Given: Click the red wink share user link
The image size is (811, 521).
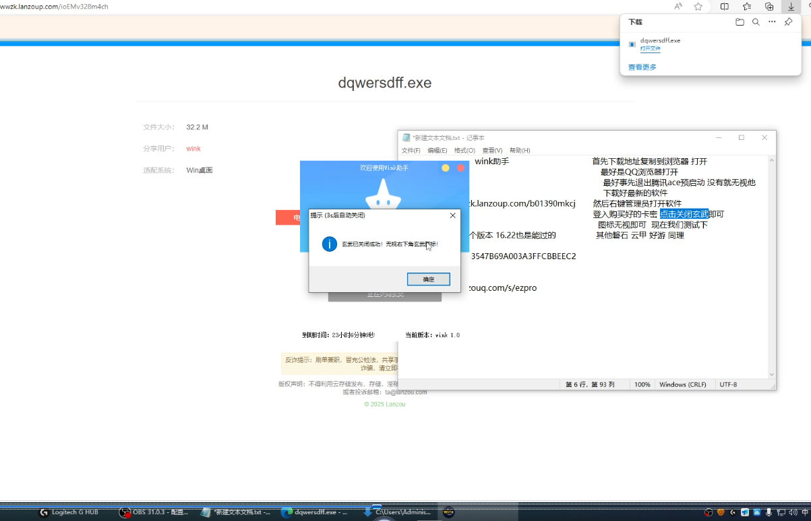Looking at the screenshot, I should (x=193, y=149).
